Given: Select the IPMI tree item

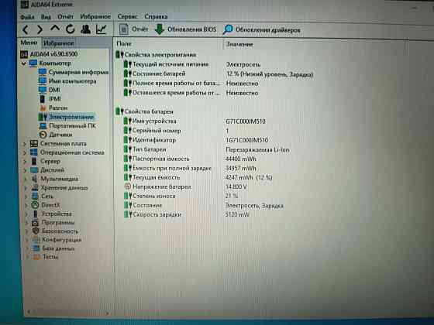Looking at the screenshot, I should tap(50, 99).
